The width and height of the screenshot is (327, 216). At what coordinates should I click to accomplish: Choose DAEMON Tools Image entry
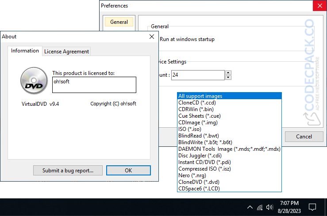229,149
